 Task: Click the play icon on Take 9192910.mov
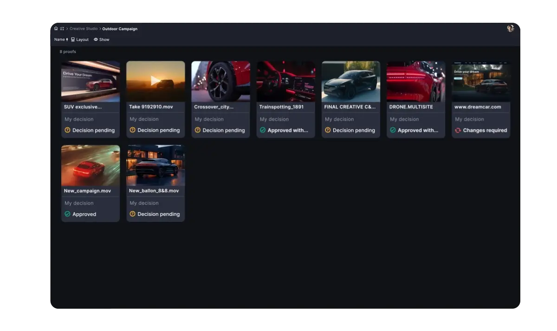click(155, 81)
